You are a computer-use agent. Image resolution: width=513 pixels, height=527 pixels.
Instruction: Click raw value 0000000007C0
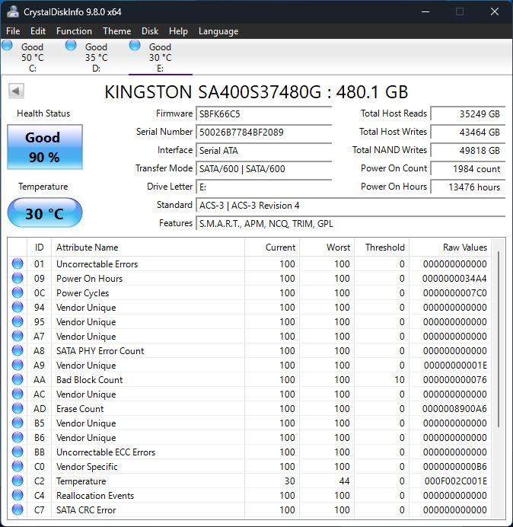[455, 292]
